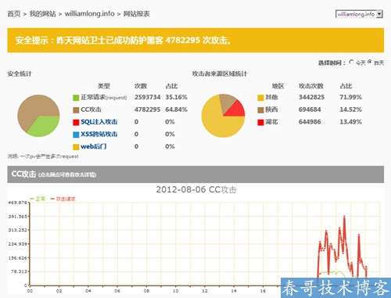Open SQL注入攻击 details link
Screen dimensions: 391x298
click(x=99, y=122)
